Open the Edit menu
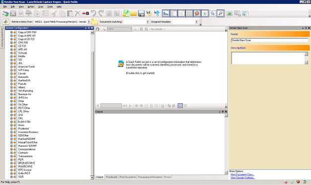Viewport: 311px width, 185px height. click(x=13, y=6)
